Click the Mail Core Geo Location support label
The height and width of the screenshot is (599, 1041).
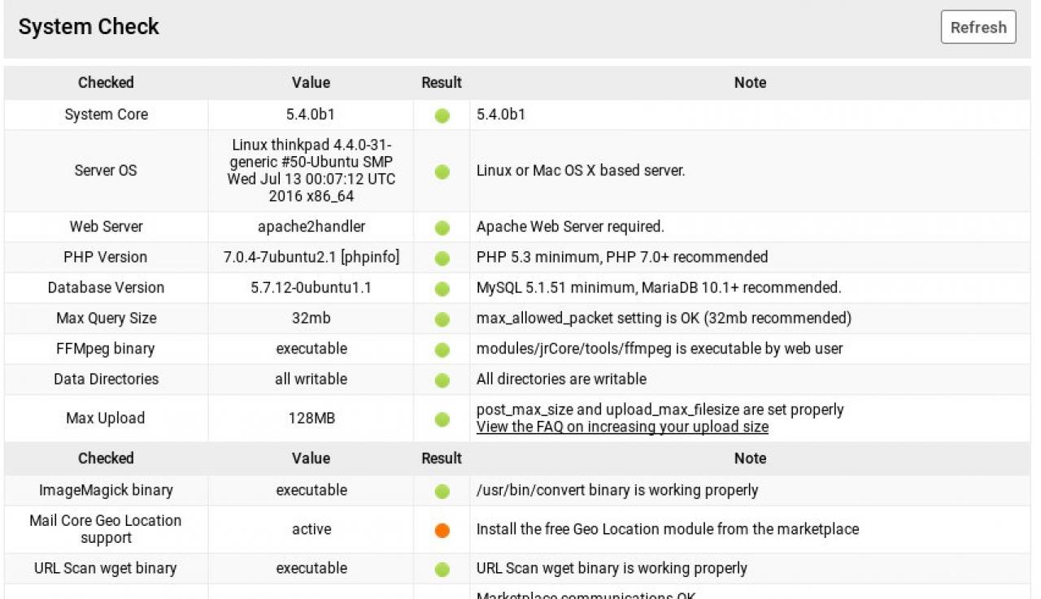pyautogui.click(x=106, y=529)
